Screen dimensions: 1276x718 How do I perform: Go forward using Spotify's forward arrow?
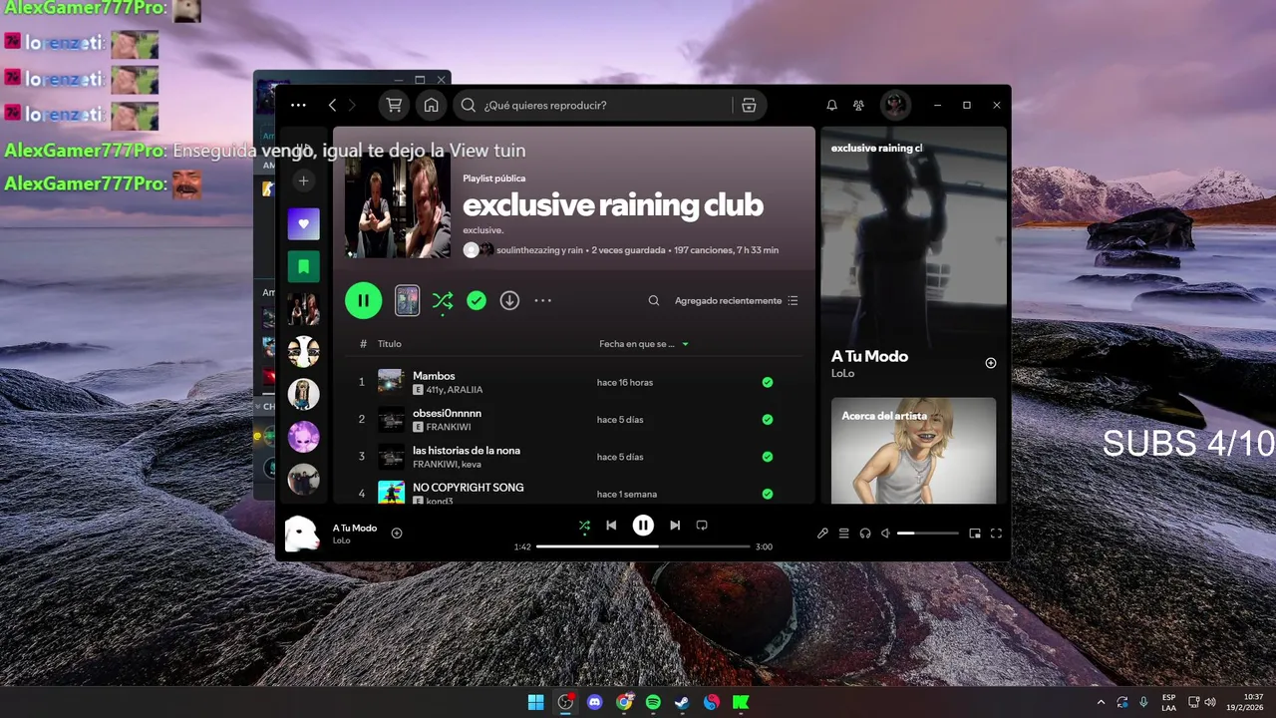click(x=352, y=105)
